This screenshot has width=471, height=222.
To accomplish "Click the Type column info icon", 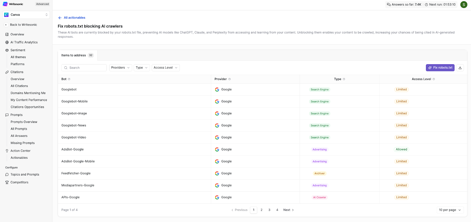I will 344,79.
